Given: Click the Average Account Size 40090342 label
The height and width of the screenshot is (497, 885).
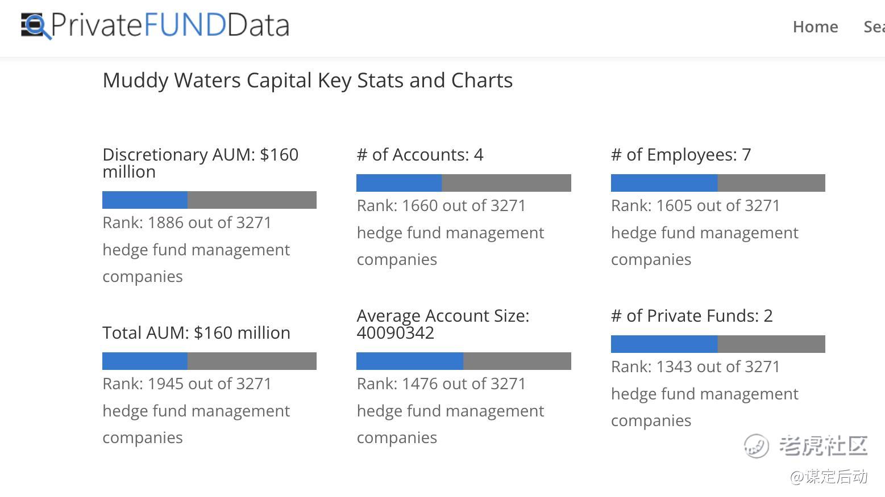Looking at the screenshot, I should [443, 324].
